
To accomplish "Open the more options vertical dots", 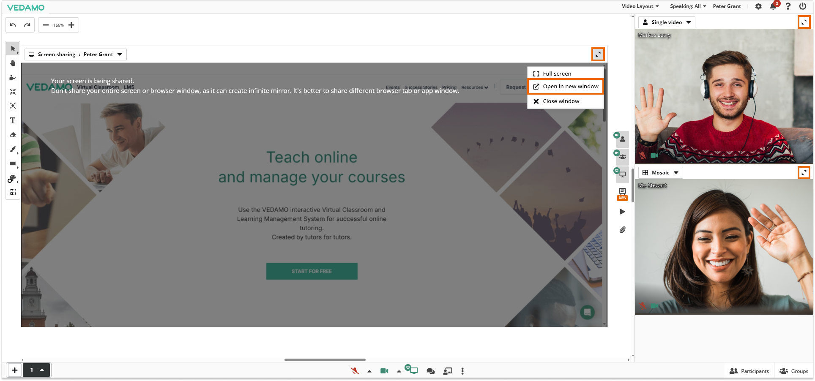I will pos(462,371).
